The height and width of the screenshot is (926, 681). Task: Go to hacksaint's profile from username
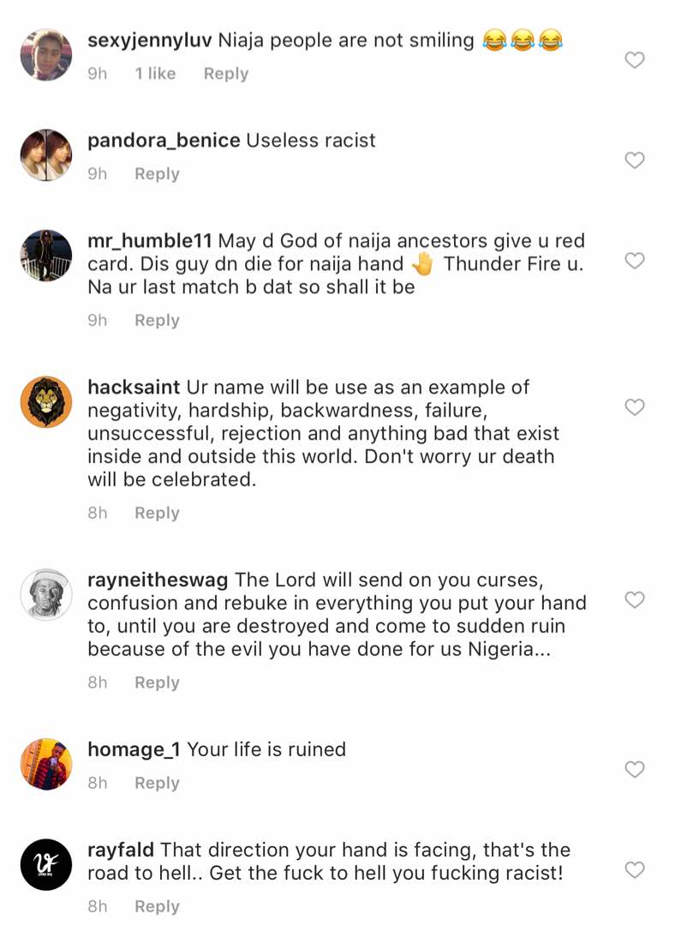pos(134,387)
